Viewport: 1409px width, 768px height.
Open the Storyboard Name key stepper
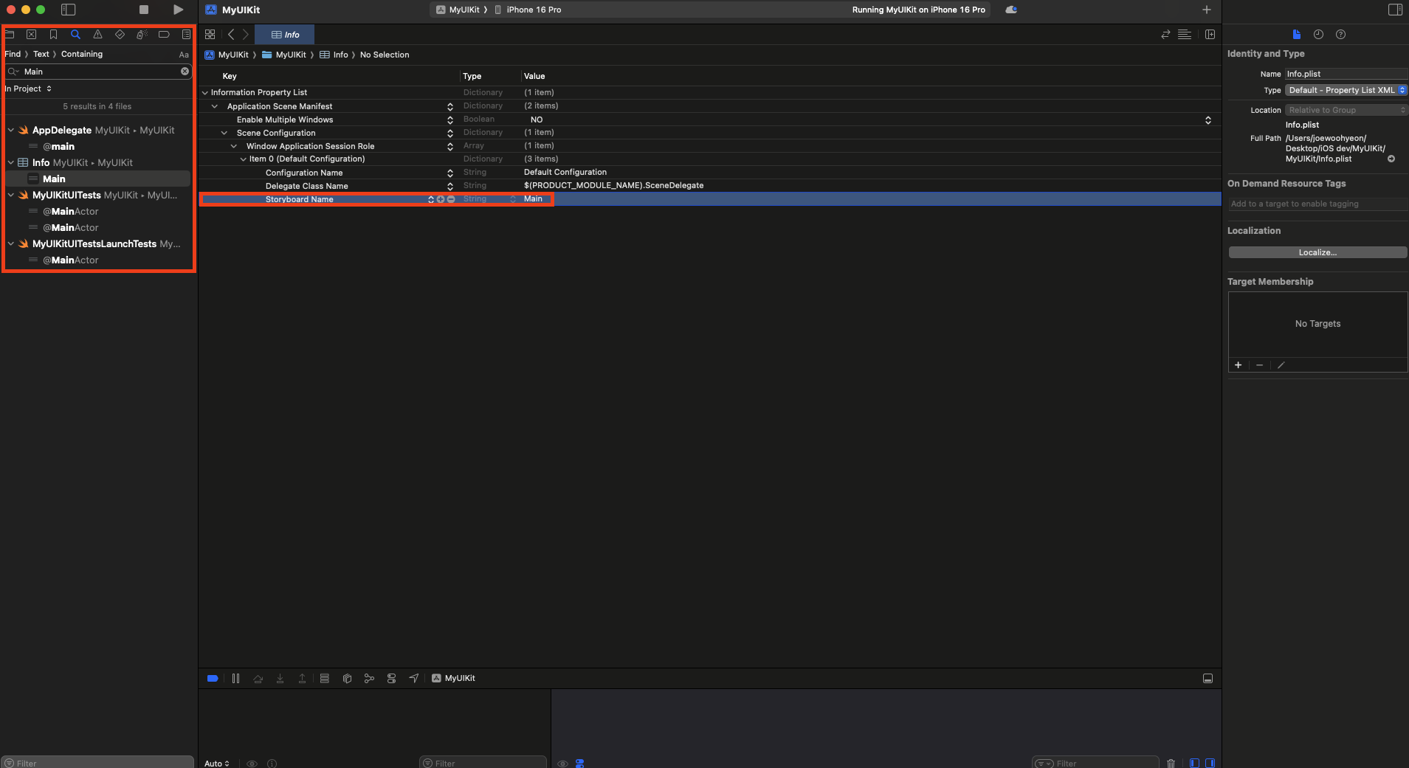[431, 199]
